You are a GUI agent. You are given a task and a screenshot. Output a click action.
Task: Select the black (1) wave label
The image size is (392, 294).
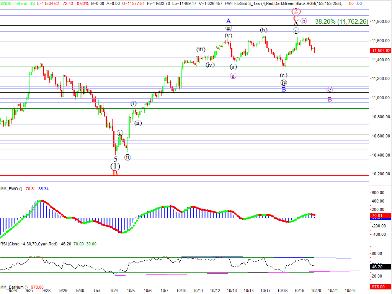[x=115, y=166]
